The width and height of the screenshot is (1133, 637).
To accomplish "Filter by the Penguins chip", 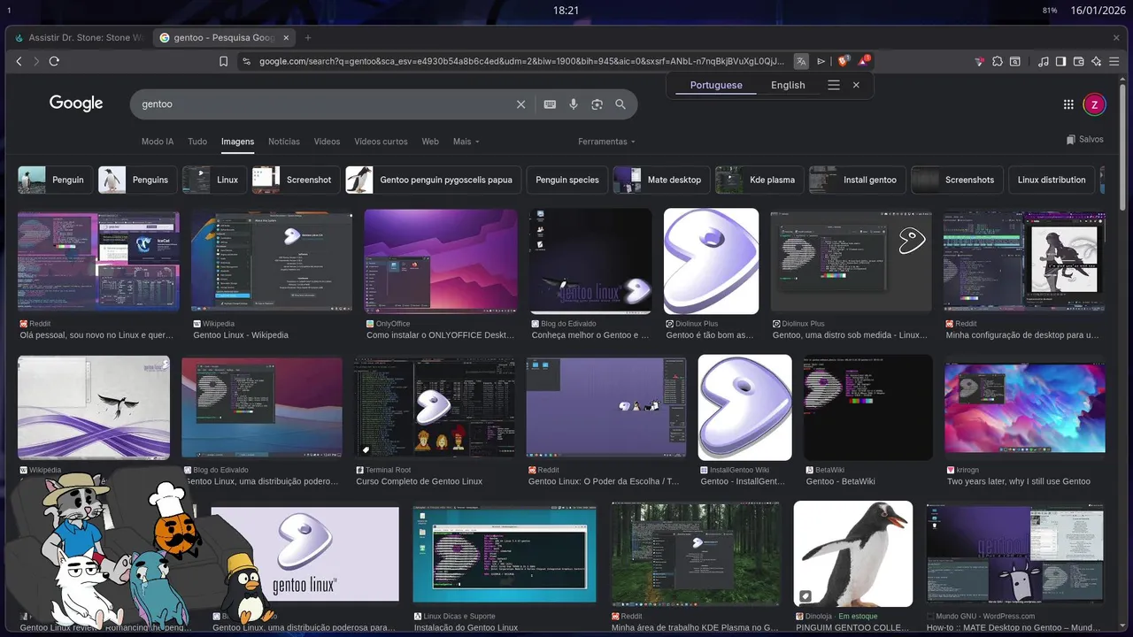I will [x=137, y=180].
